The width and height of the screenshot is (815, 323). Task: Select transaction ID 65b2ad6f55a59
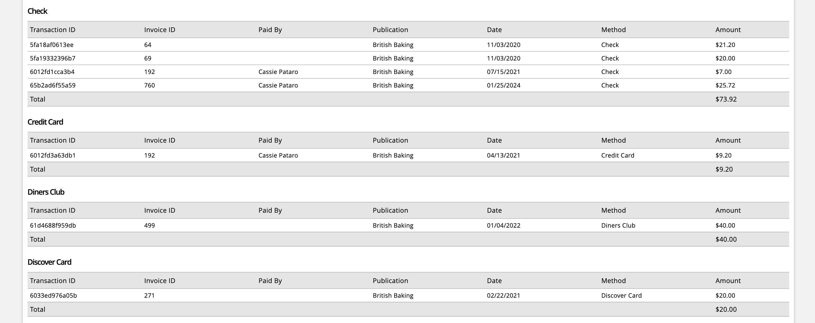click(x=53, y=86)
